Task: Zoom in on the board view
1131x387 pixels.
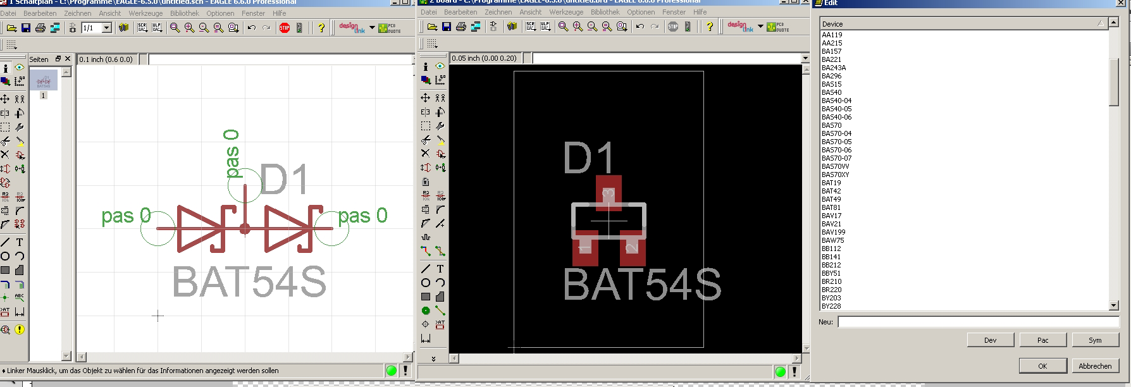Action: [578, 27]
